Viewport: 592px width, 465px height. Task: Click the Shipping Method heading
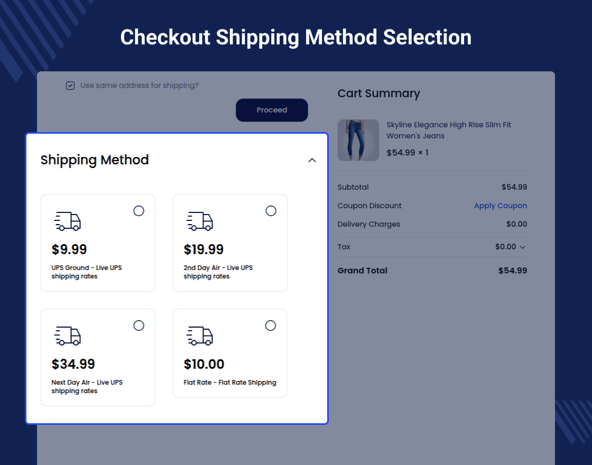pos(95,160)
